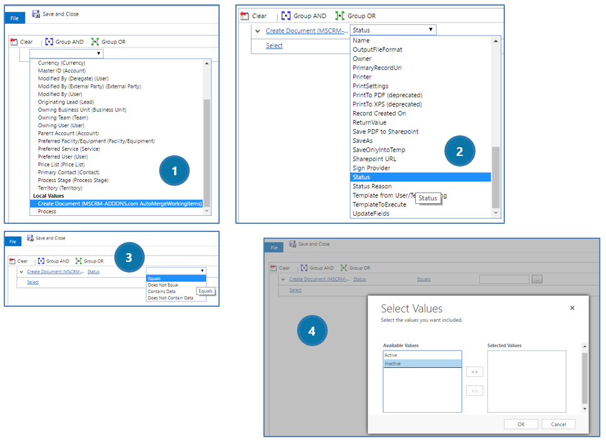The height and width of the screenshot is (444, 606).
Task: Click Group OR icon in panel 3
Action: click(79, 261)
